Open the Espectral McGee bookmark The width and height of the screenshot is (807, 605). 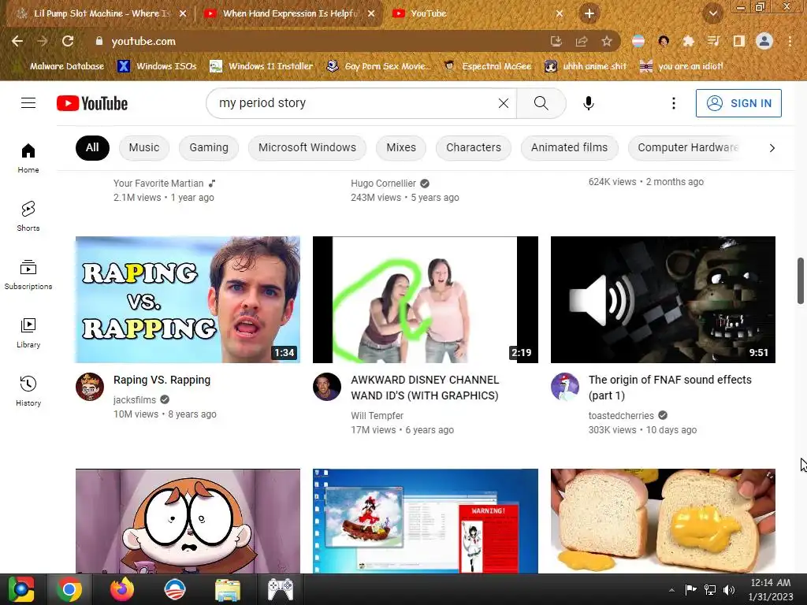pyautogui.click(x=487, y=66)
